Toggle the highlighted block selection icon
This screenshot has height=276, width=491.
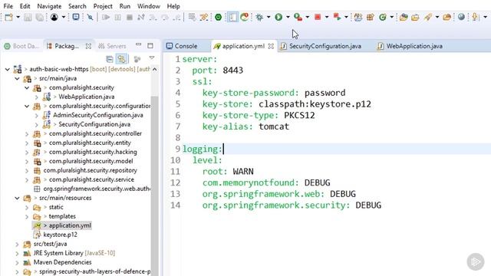[232, 17]
